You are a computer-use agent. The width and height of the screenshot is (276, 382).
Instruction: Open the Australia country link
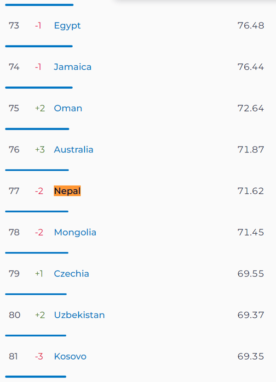coord(74,150)
